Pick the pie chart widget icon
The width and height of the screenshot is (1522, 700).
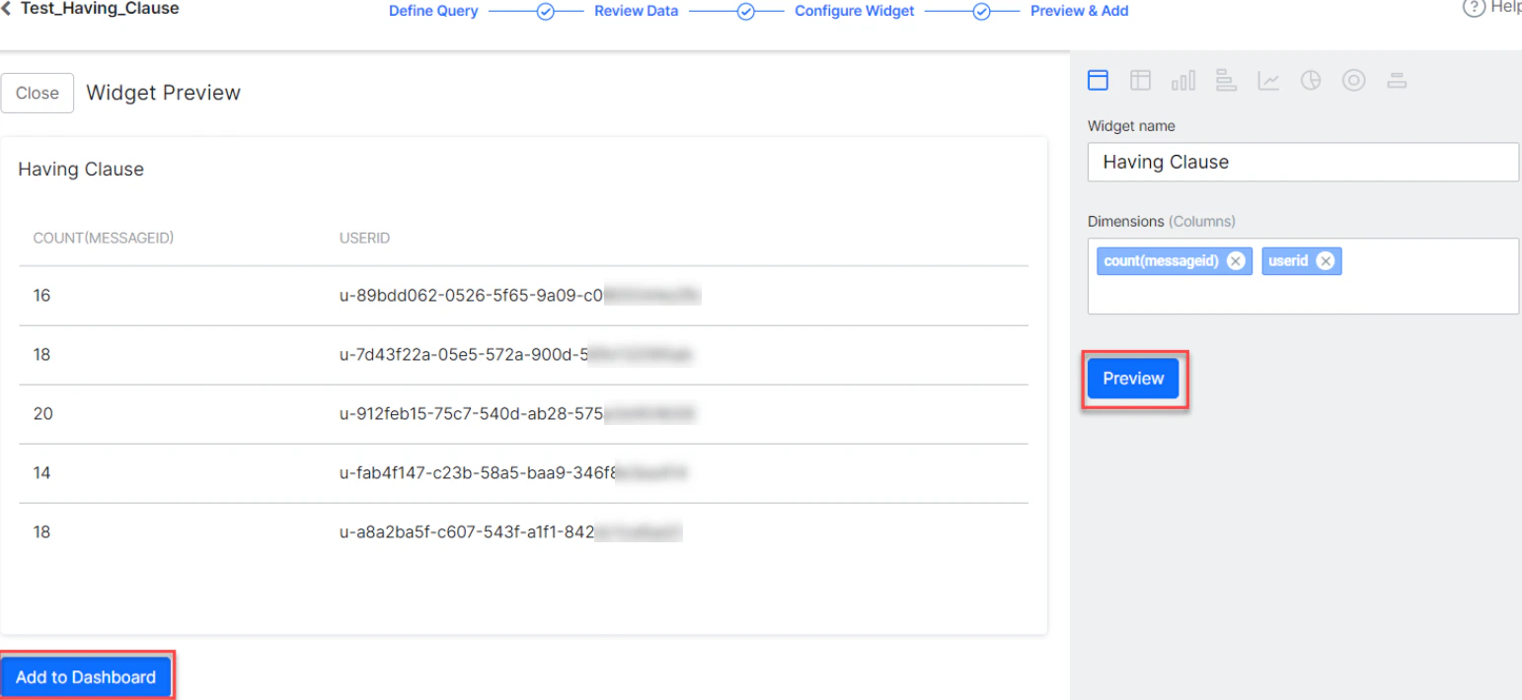[1311, 80]
